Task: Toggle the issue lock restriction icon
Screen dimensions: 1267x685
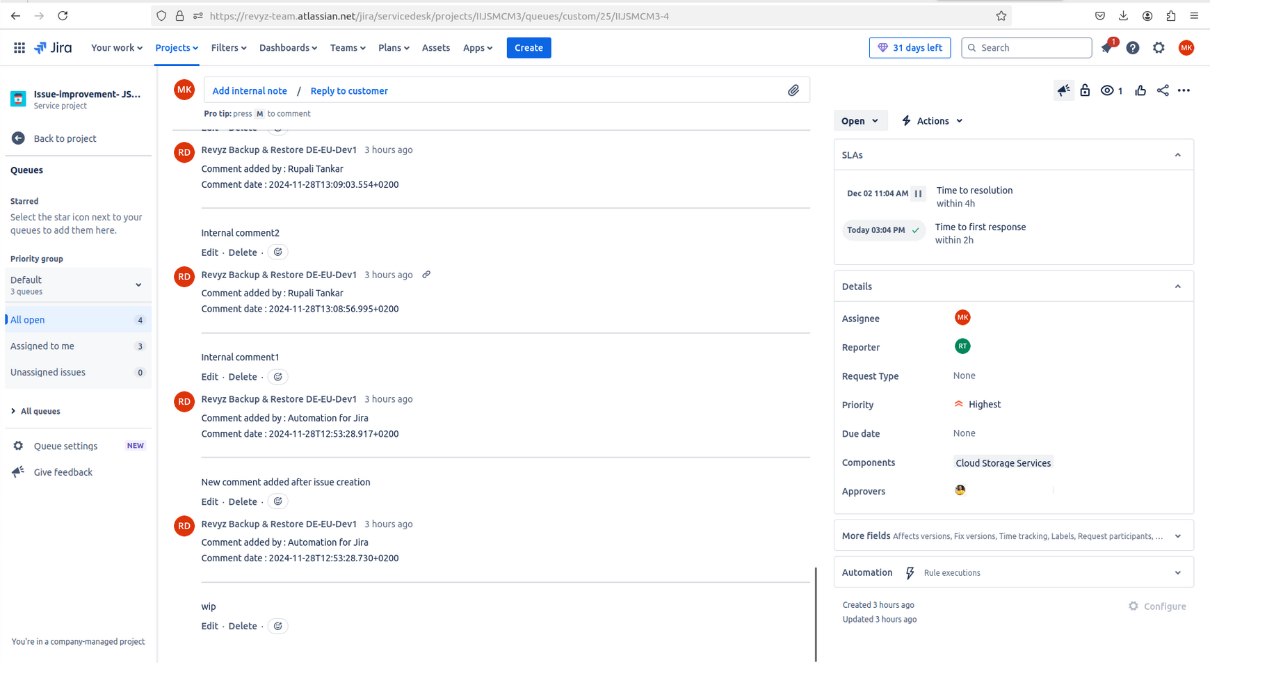Action: [1085, 90]
